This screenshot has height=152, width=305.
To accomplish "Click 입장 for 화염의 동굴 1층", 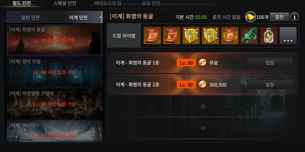I will point(270,63).
